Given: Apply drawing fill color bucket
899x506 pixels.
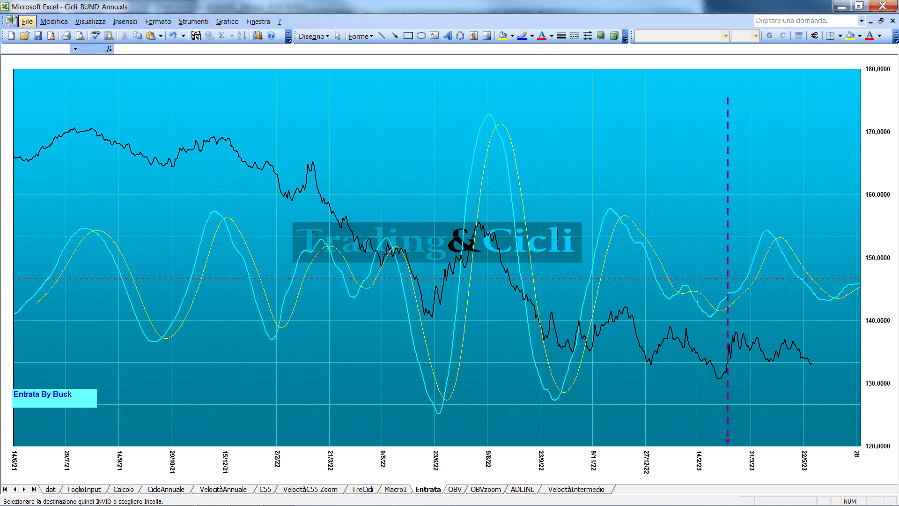Looking at the screenshot, I should 502,36.
